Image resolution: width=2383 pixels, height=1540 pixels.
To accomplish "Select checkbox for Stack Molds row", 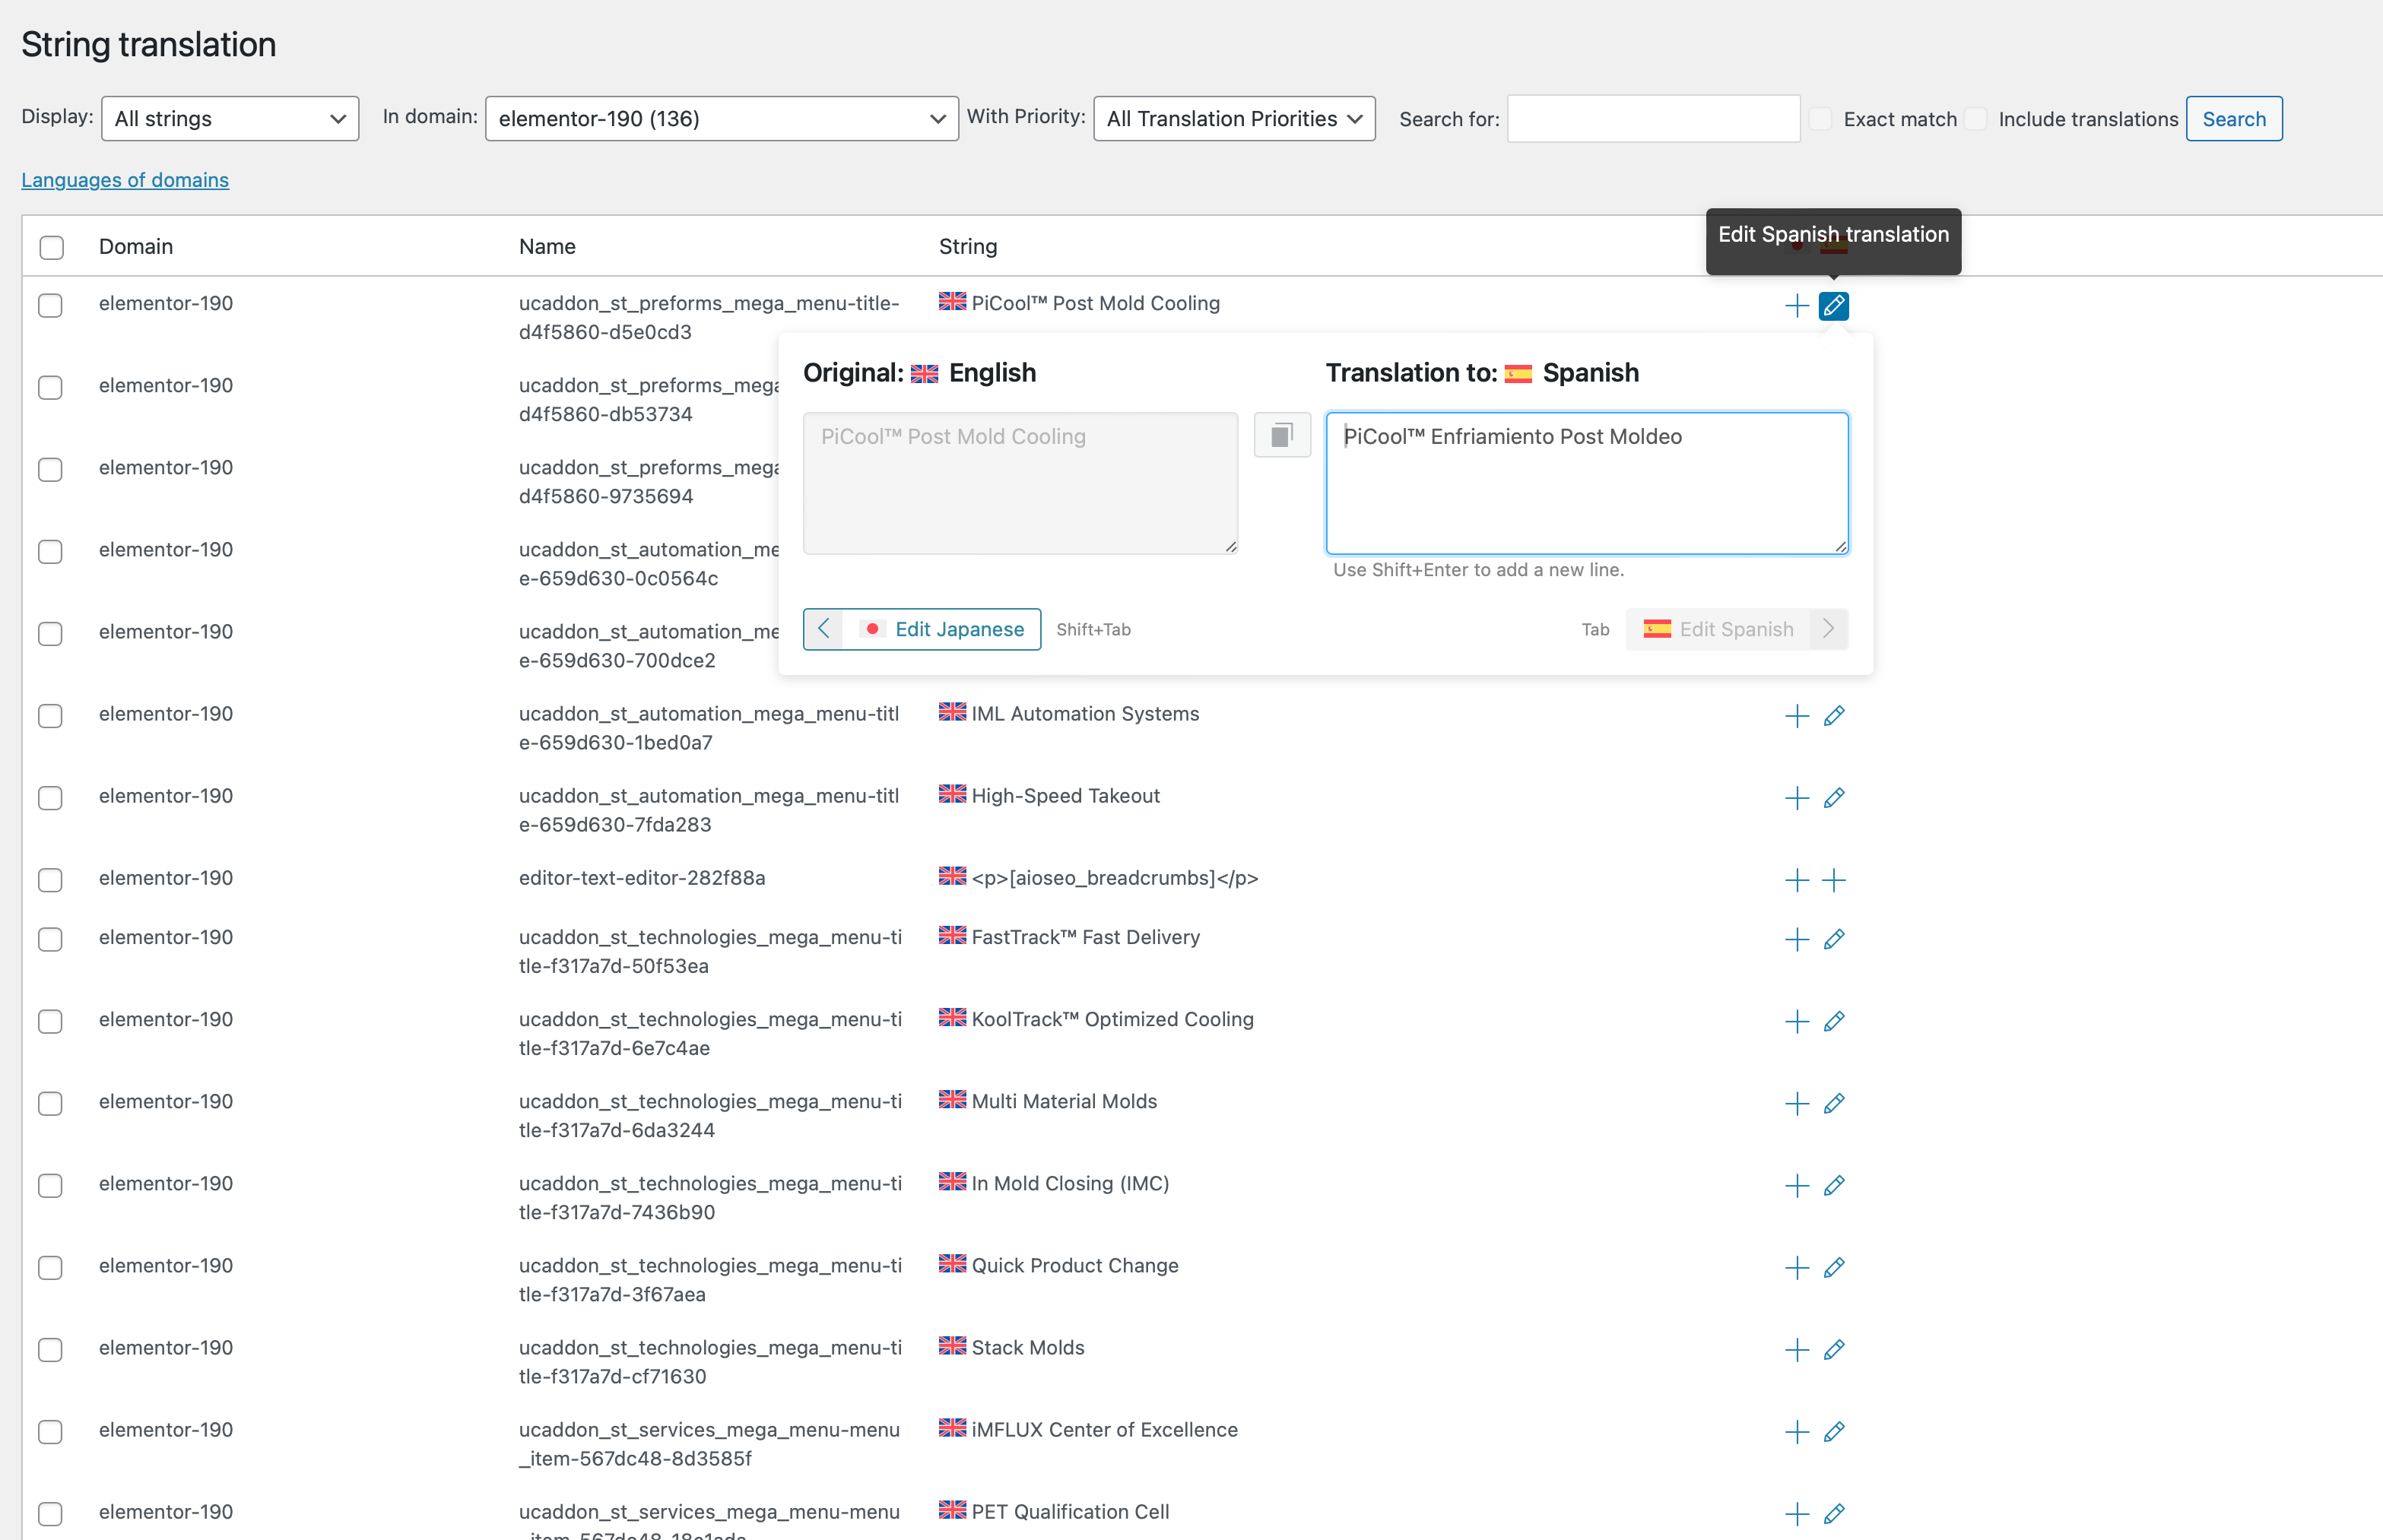I will point(50,1349).
